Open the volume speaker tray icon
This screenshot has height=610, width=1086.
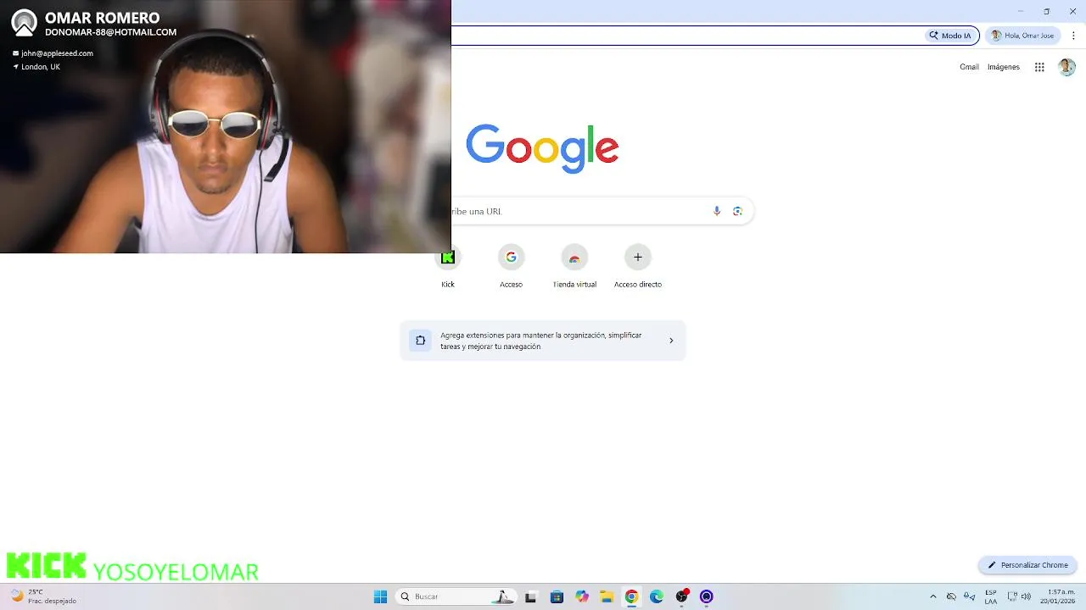coord(1027,596)
